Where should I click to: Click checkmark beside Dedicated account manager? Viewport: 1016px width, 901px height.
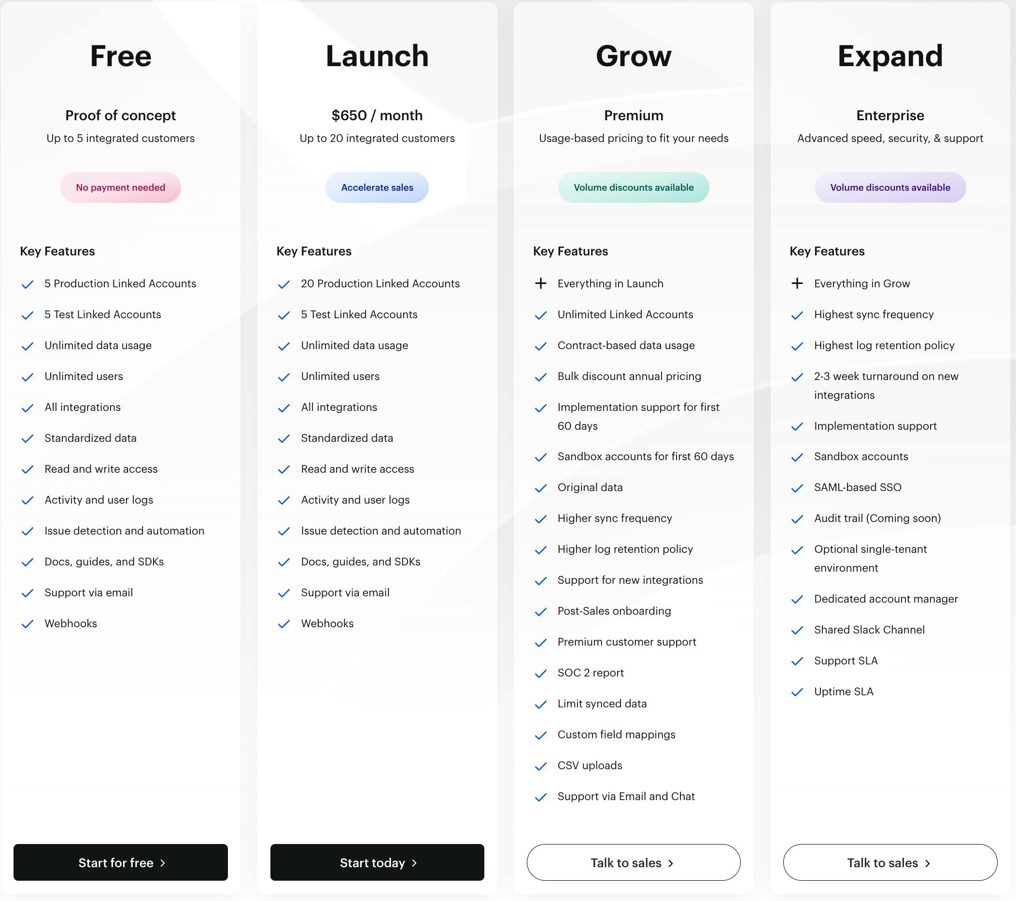797,599
